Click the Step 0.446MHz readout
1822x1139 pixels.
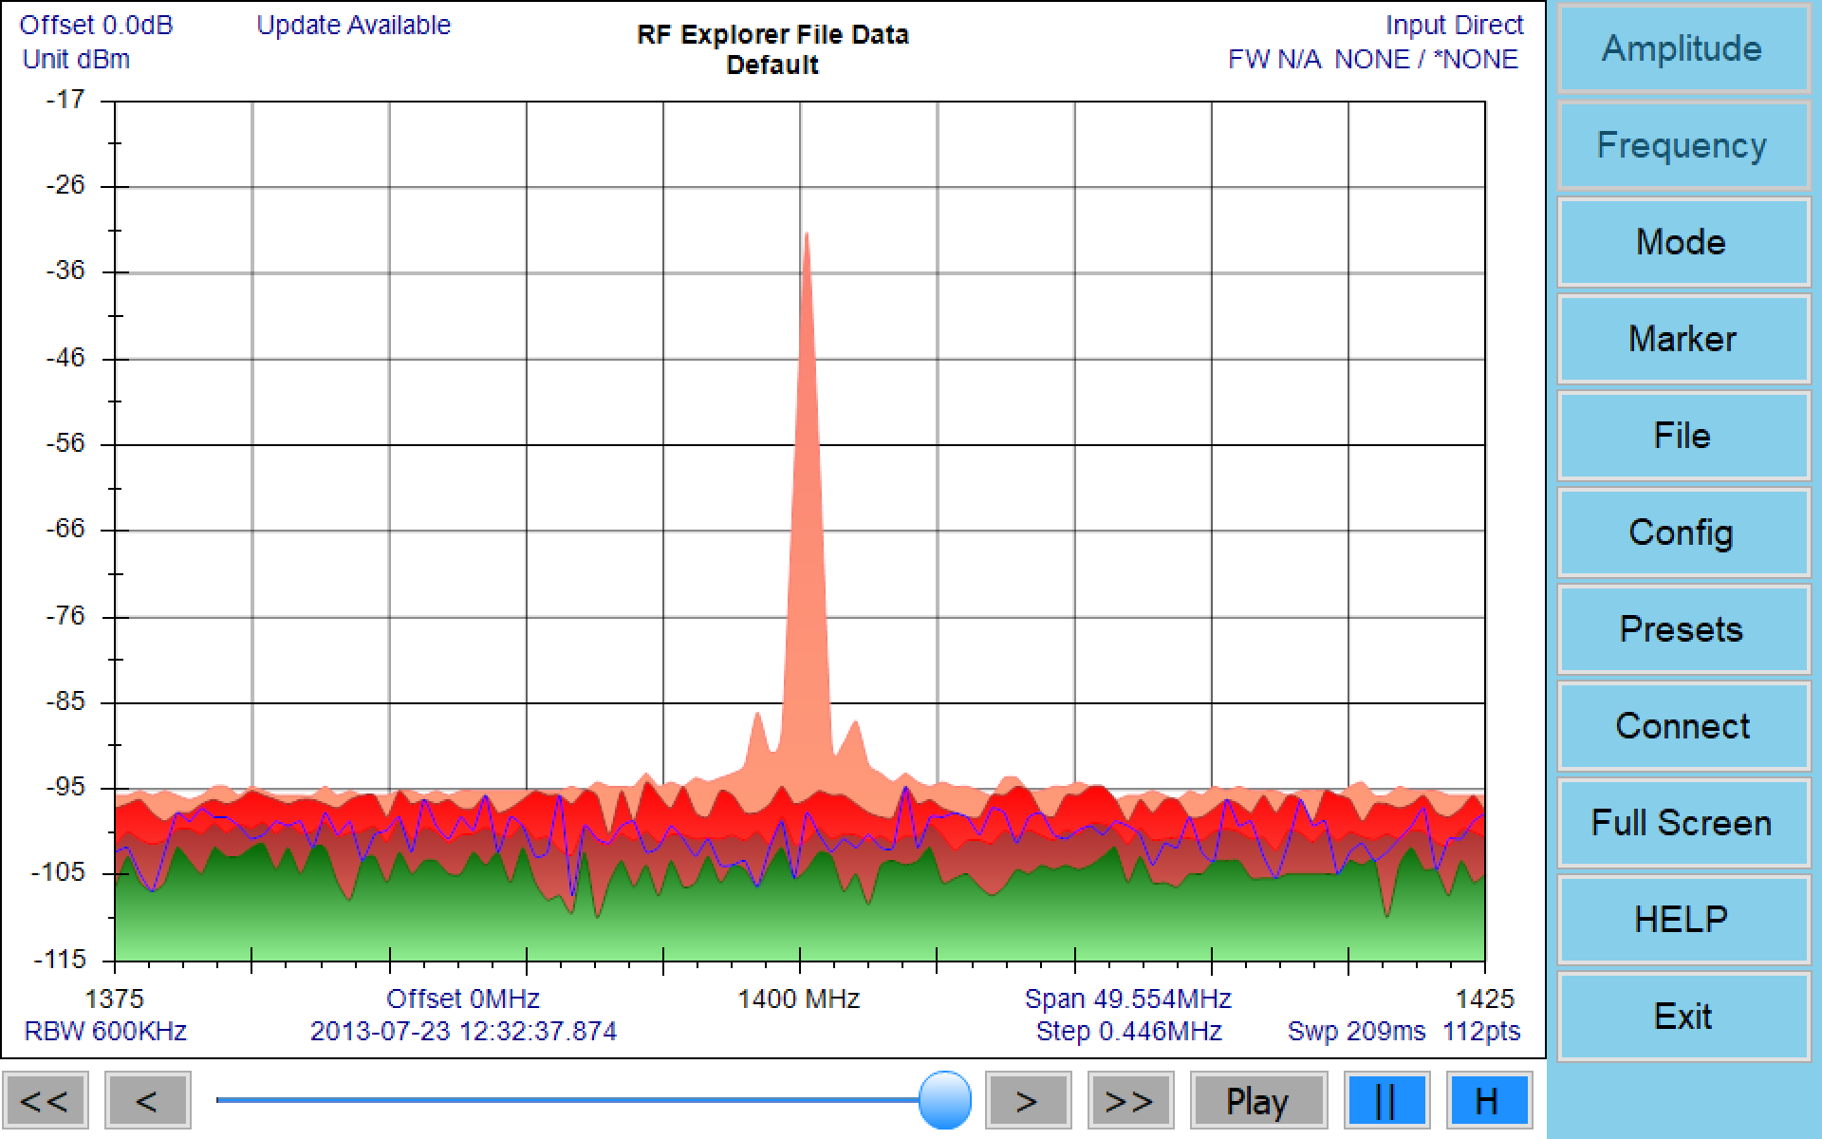[1128, 1031]
